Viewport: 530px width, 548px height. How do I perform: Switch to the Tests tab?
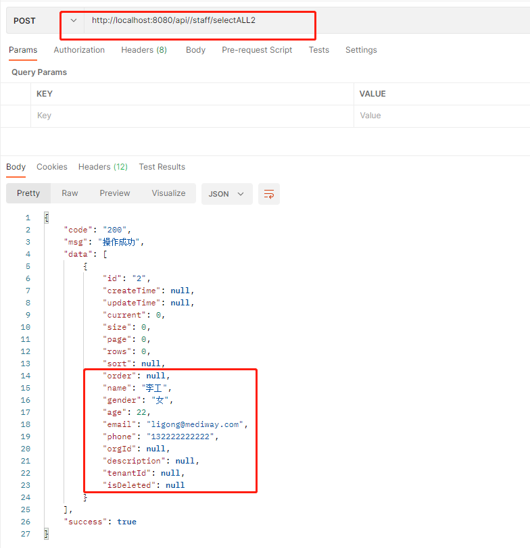[318, 50]
